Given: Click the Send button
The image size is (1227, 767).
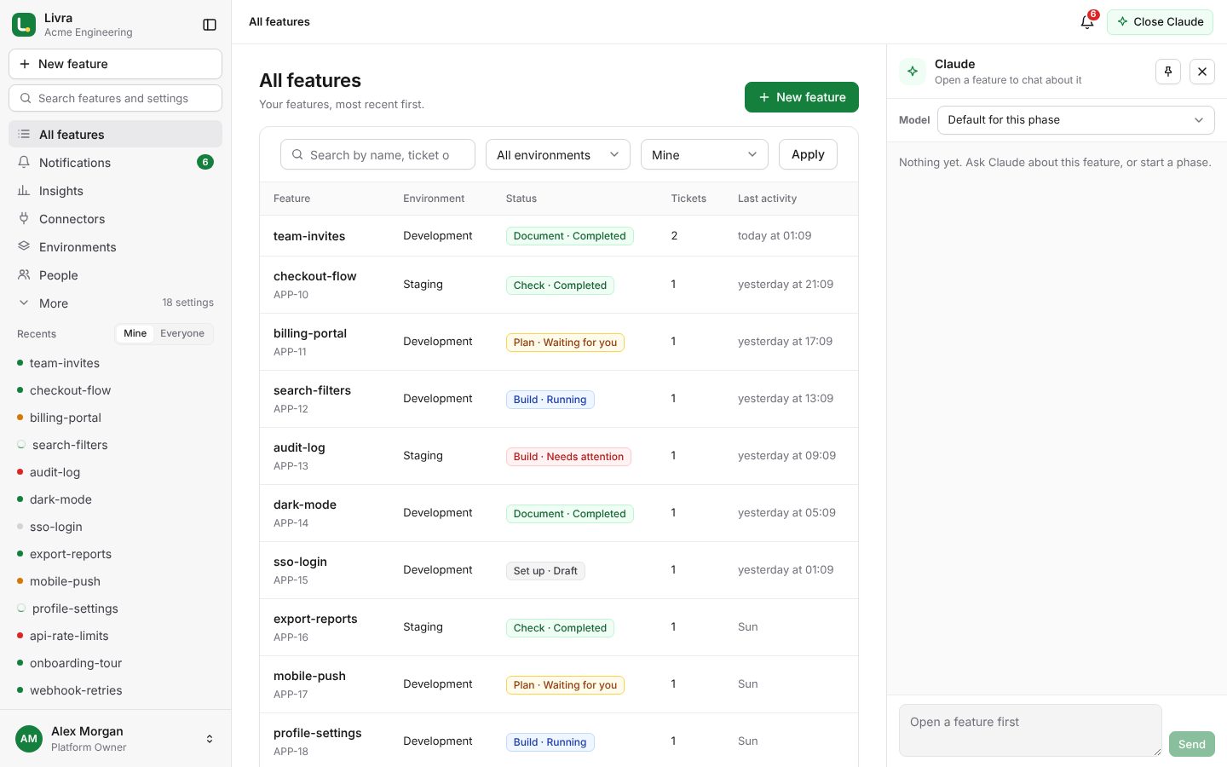Looking at the screenshot, I should pyautogui.click(x=1192, y=744).
